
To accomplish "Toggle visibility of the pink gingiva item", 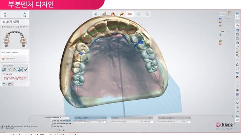I will [x=220, y=44].
